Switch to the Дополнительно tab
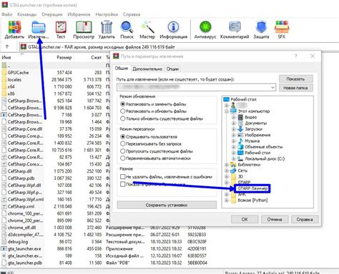The image size is (339, 274). [147, 68]
